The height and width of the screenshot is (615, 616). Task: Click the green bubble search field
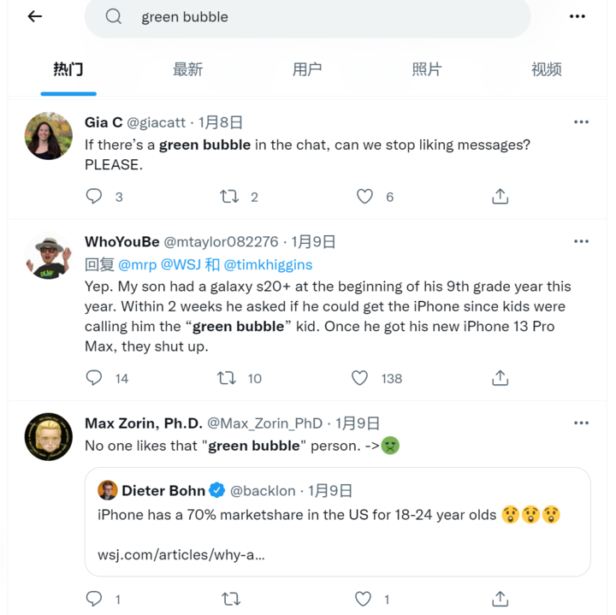[x=308, y=17]
